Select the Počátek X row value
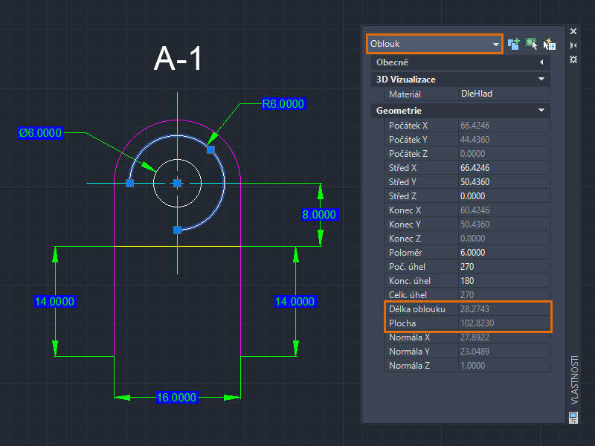Image resolution: width=595 pixels, height=446 pixels. (504, 125)
